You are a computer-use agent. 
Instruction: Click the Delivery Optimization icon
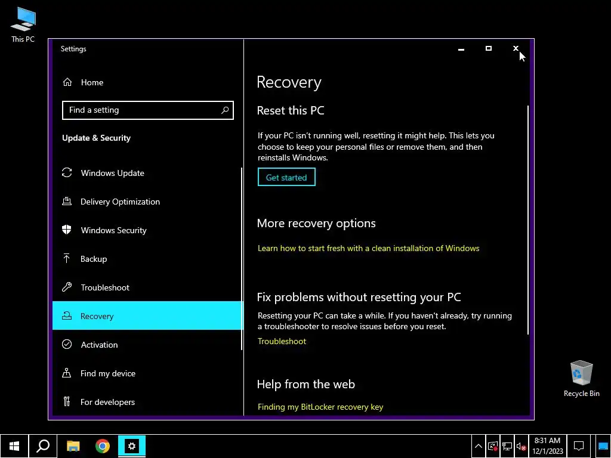[x=67, y=202]
